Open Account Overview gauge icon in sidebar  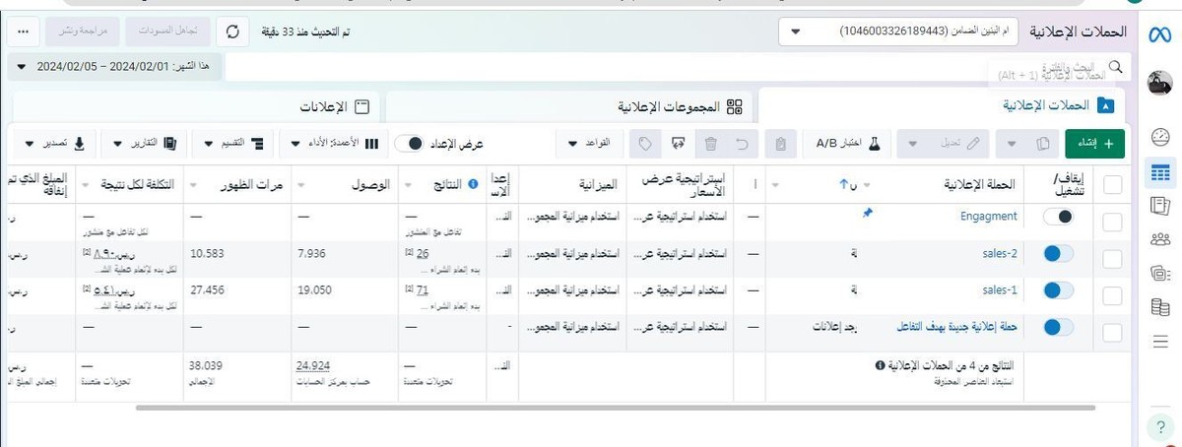click(x=1160, y=138)
